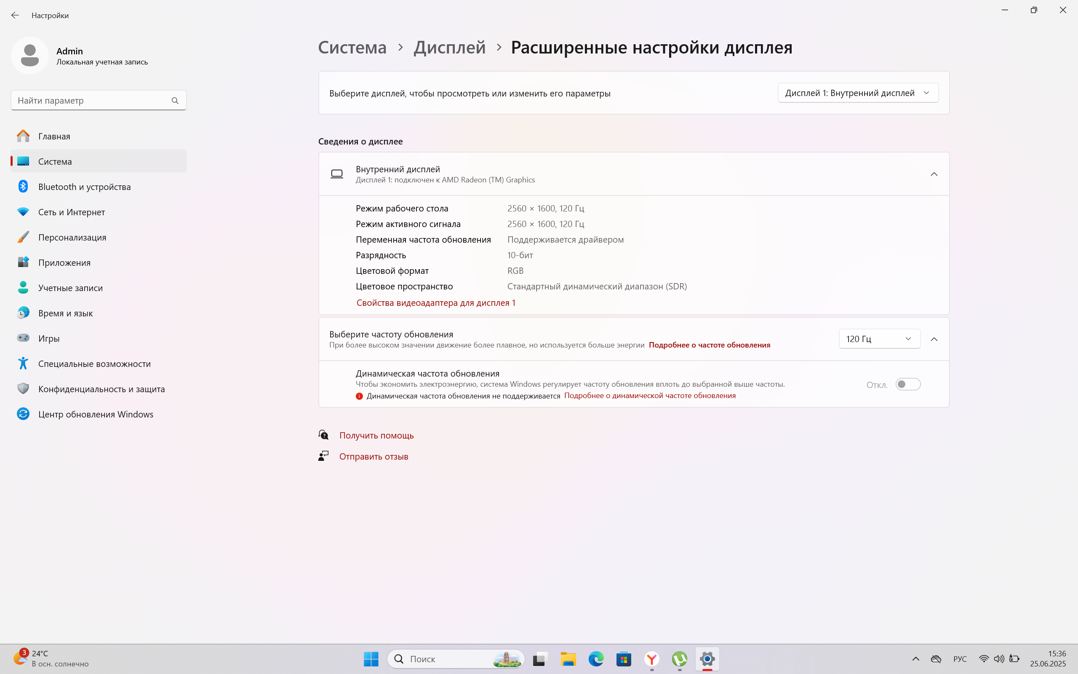This screenshot has height=674, width=1078.
Task: Open Игры section
Action: [x=99, y=338]
